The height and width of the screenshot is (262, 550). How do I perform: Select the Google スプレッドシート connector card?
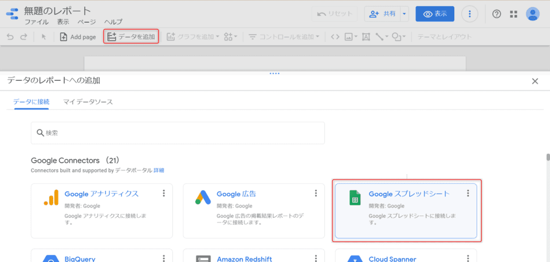coord(406,210)
